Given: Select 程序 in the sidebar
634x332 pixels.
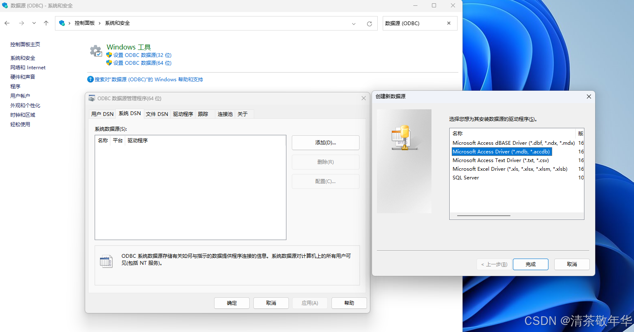Looking at the screenshot, I should pyautogui.click(x=15, y=87).
